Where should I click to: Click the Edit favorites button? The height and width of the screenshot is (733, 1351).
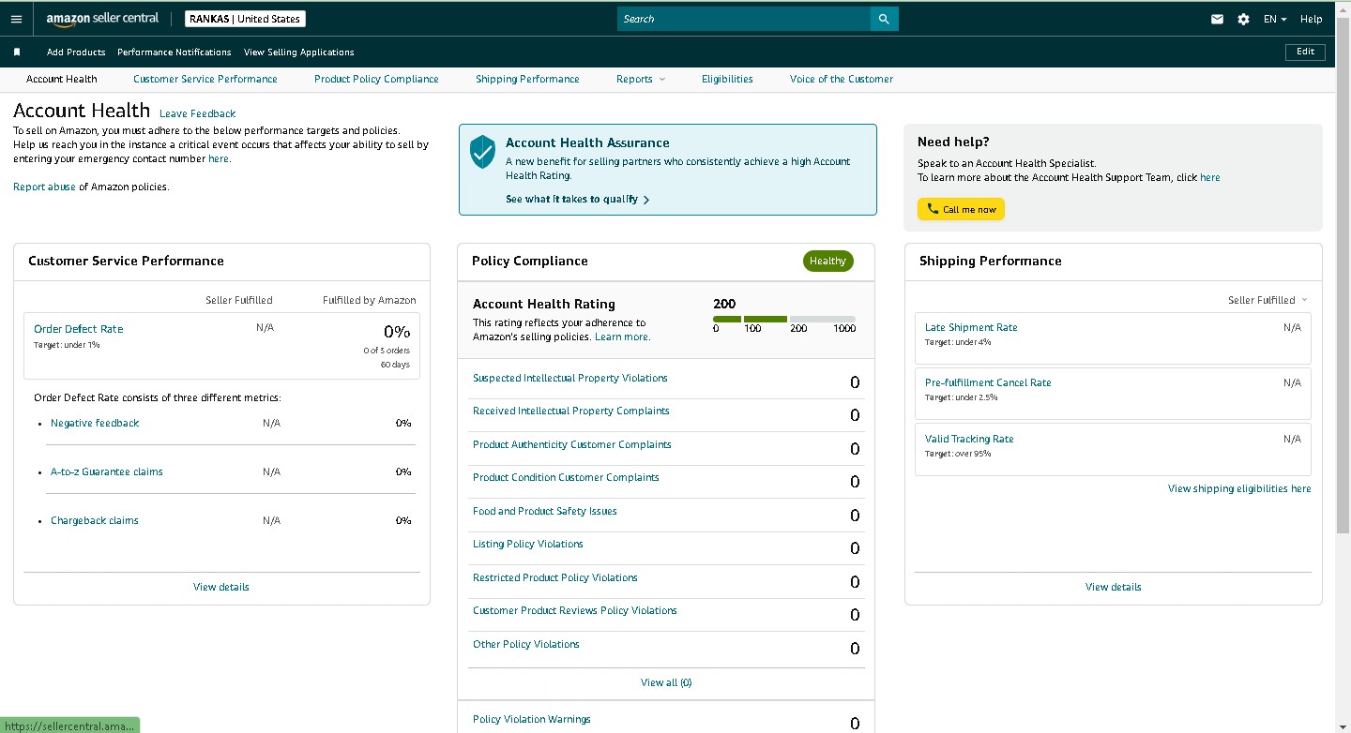tap(1305, 52)
